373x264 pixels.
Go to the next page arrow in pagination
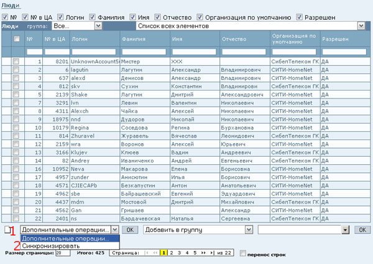pos(203,253)
